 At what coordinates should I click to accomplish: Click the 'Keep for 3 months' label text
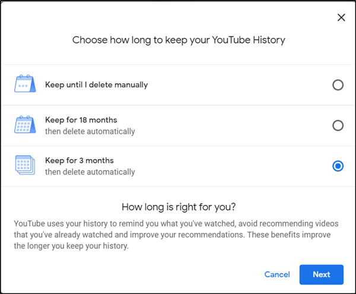tap(79, 160)
